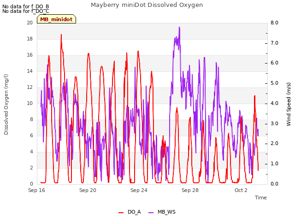Click the 'No data for f_DO_B' message
295x221 pixels.
(x=26, y=6)
